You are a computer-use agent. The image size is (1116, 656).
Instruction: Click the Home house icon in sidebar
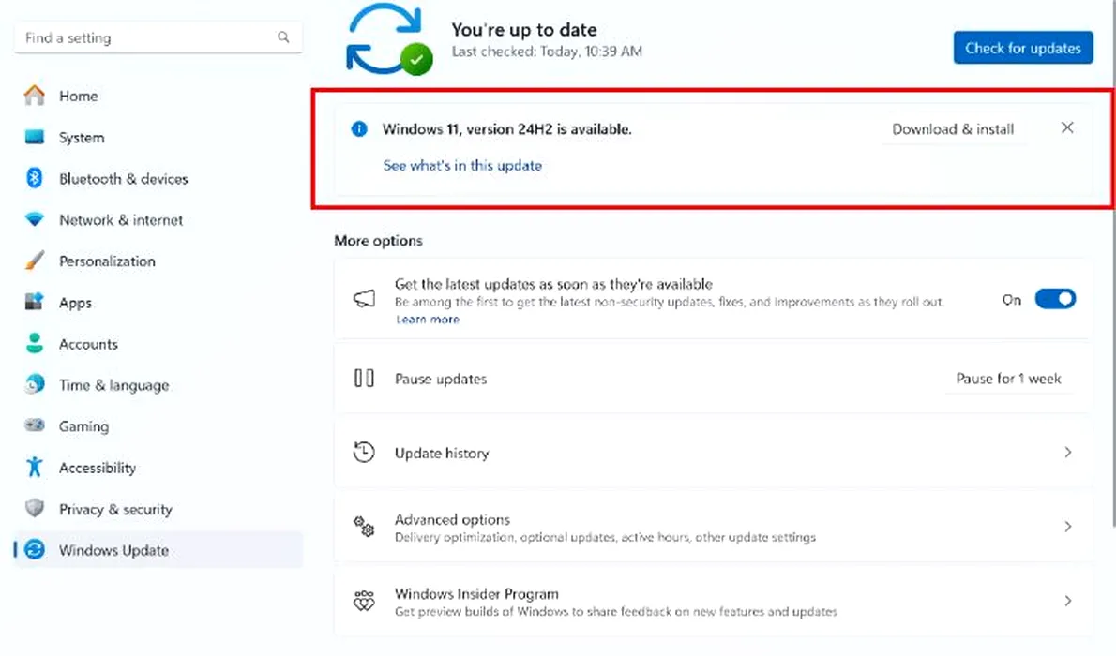point(34,96)
